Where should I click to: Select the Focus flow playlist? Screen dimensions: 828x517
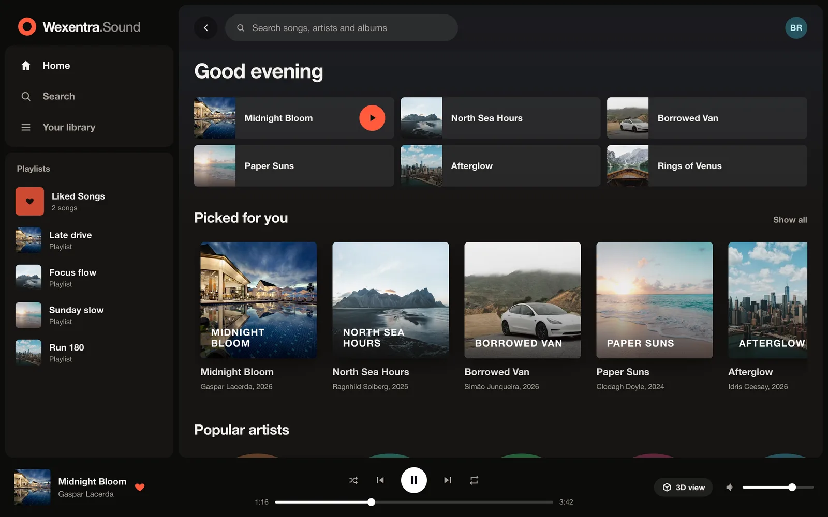point(89,278)
